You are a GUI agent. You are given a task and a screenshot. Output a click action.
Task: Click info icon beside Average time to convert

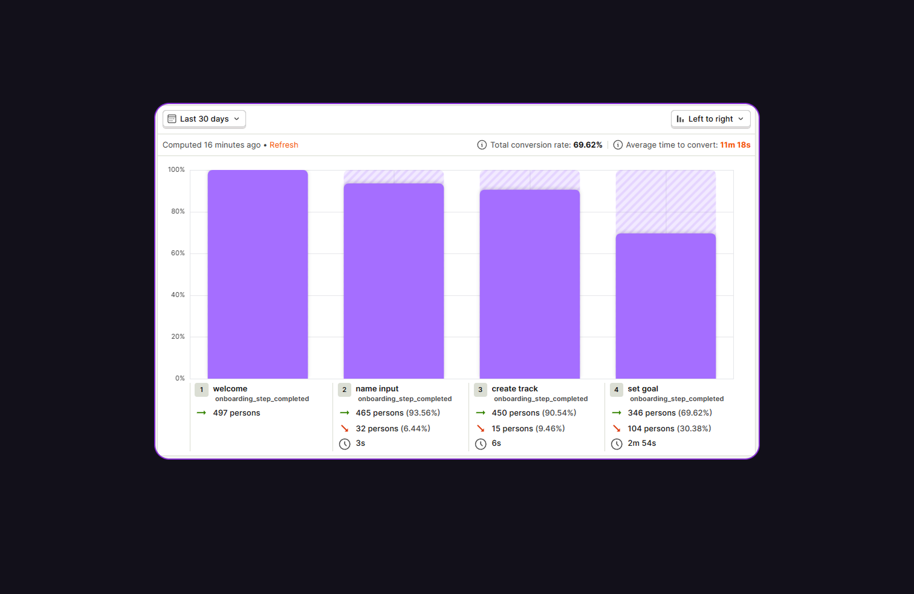pos(618,145)
